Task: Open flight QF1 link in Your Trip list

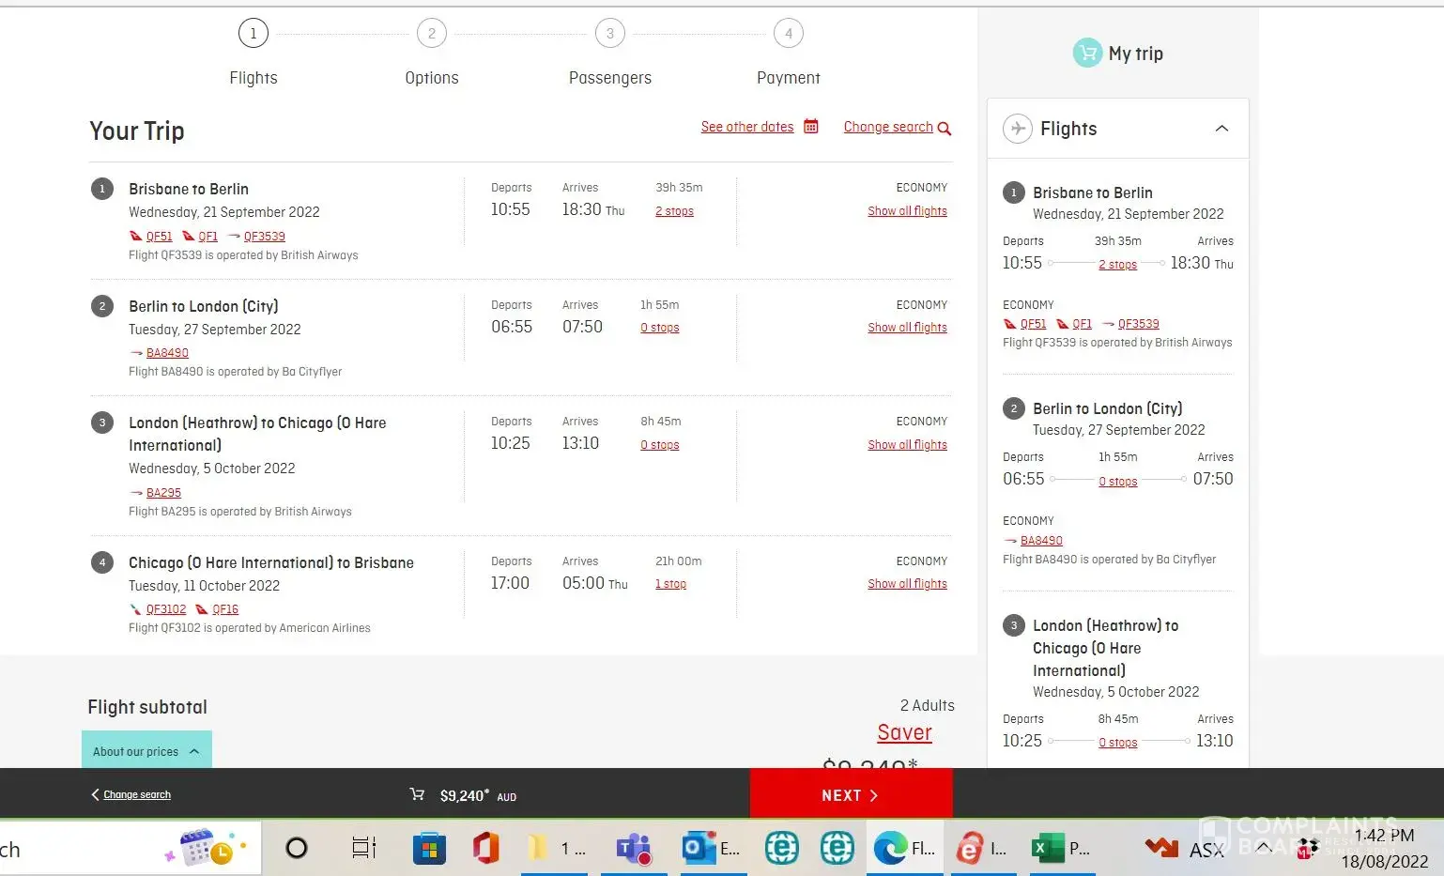Action: (207, 237)
